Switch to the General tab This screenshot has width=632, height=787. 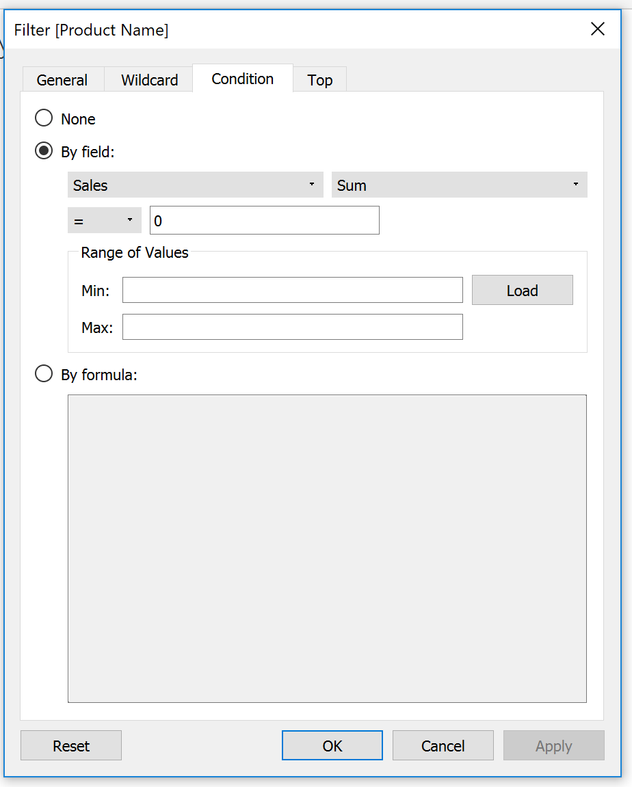click(63, 80)
